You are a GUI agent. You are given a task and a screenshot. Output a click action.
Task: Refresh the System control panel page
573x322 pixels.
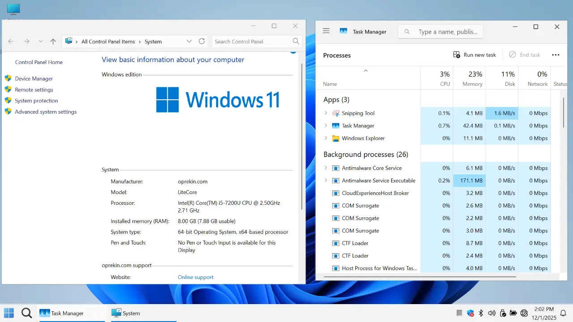(x=202, y=41)
